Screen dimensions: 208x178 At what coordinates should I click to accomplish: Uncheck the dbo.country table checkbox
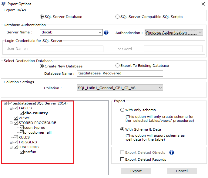coord(22,113)
